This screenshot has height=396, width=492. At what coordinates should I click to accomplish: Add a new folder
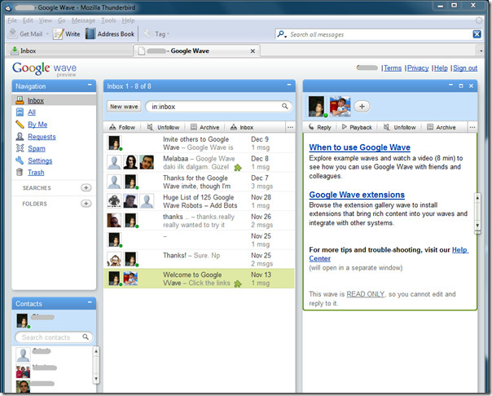(x=86, y=204)
